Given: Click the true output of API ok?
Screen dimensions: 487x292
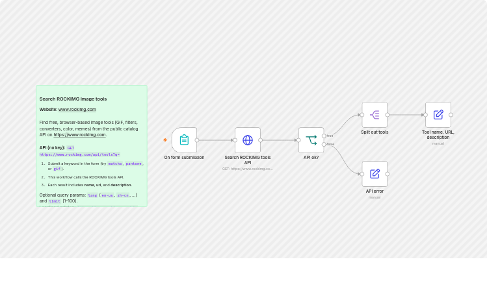Looking at the screenshot, I should point(324,136).
